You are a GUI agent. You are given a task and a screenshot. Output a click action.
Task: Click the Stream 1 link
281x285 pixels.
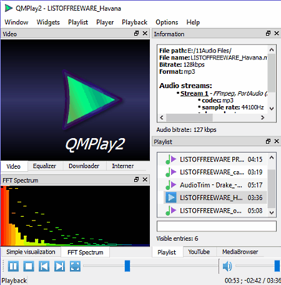(194, 93)
